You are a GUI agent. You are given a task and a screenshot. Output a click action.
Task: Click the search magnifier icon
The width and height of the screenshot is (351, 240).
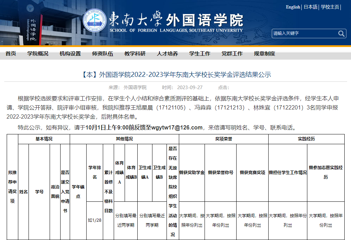341,33
